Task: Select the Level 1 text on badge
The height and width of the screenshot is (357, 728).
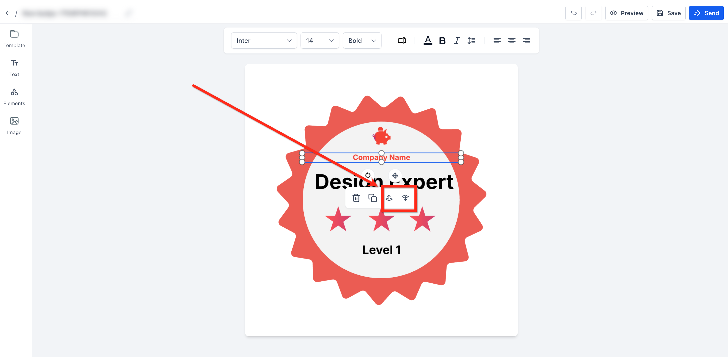Action: (x=381, y=250)
